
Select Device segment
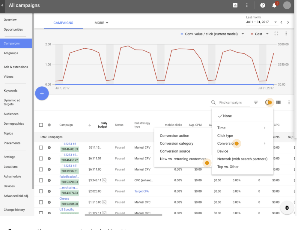point(242,151)
